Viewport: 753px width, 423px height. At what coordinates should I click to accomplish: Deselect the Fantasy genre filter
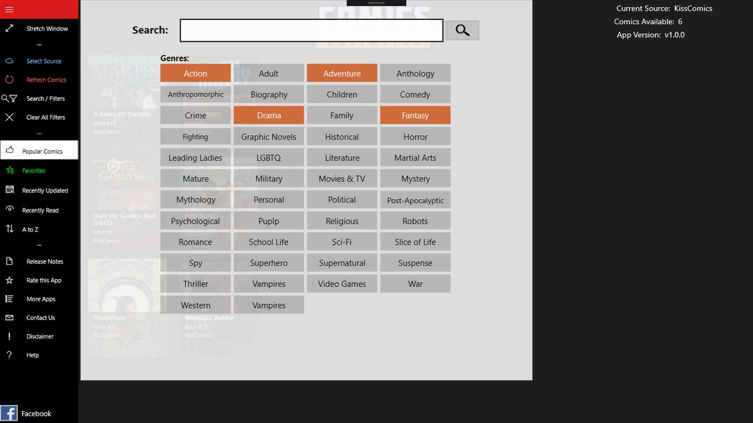point(415,115)
